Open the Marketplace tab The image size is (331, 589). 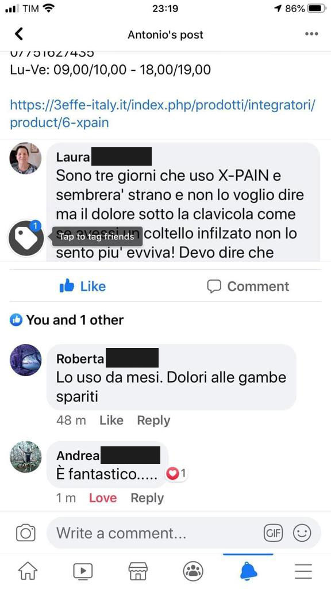click(138, 571)
